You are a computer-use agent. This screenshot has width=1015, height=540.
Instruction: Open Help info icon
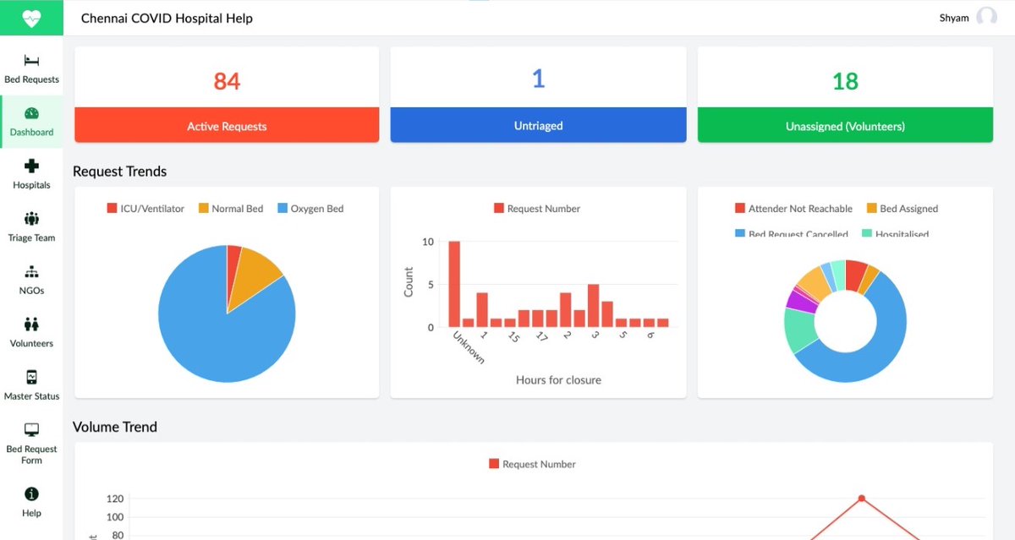pos(31,494)
